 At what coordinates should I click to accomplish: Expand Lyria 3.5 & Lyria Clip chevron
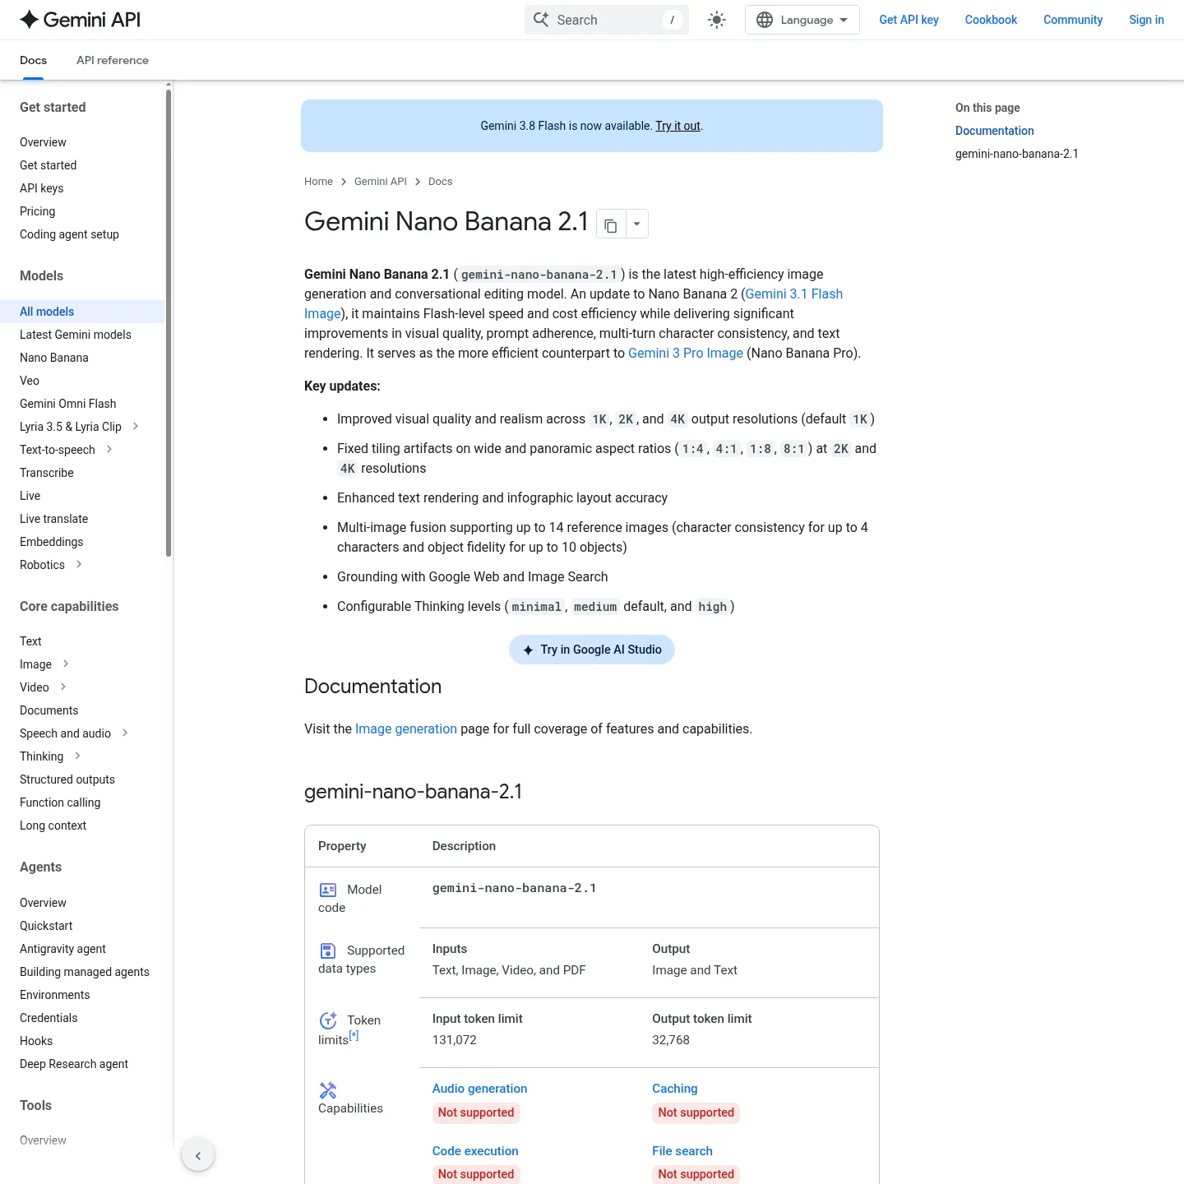click(136, 426)
